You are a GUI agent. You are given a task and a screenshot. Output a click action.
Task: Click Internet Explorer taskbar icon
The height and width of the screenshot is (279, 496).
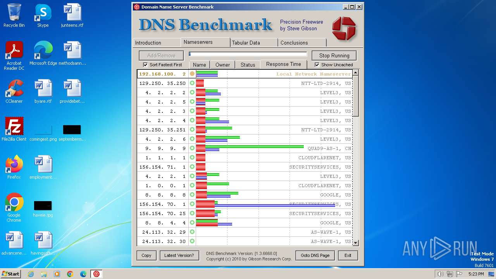tap(31, 274)
